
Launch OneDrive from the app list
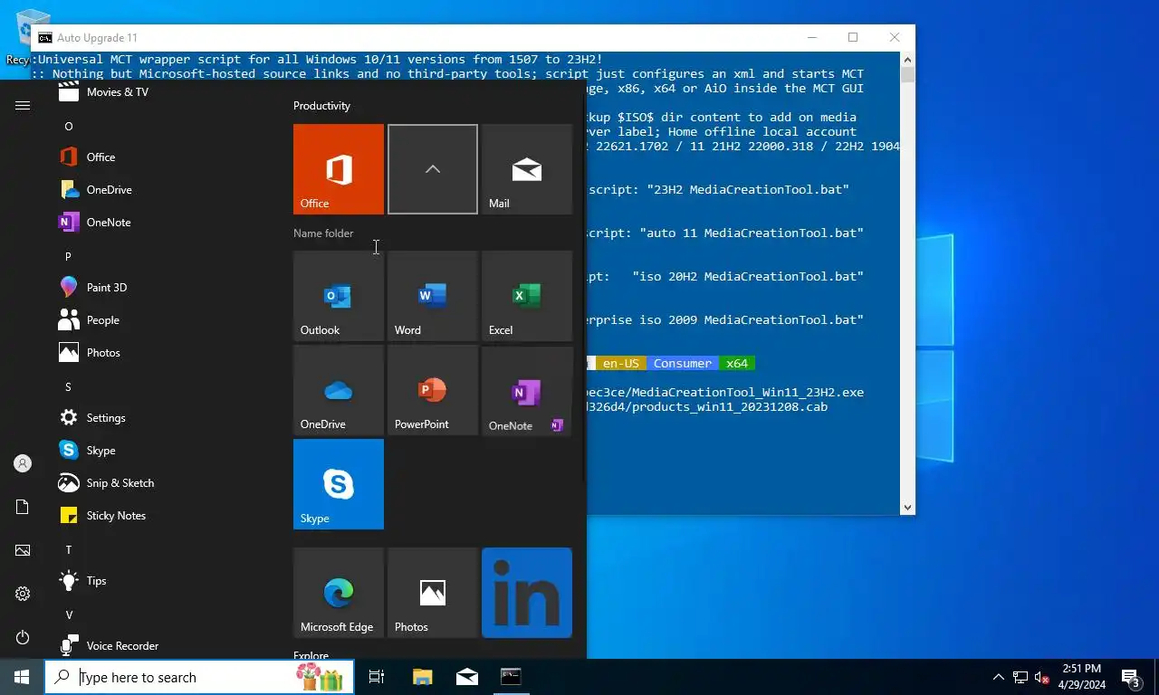[x=165, y=190]
